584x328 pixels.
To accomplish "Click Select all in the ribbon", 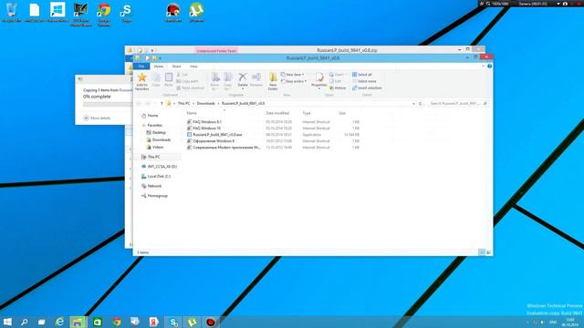I will point(362,75).
